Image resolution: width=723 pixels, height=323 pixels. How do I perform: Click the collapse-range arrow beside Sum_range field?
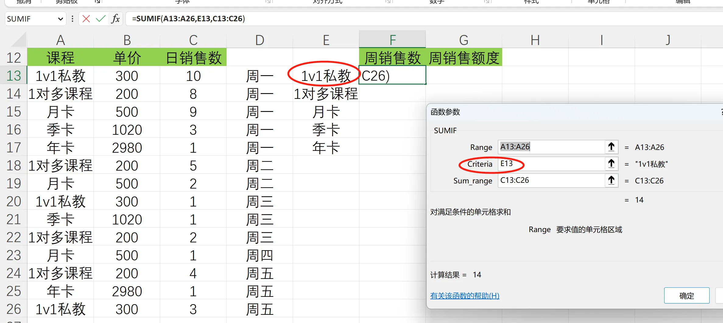(x=612, y=180)
